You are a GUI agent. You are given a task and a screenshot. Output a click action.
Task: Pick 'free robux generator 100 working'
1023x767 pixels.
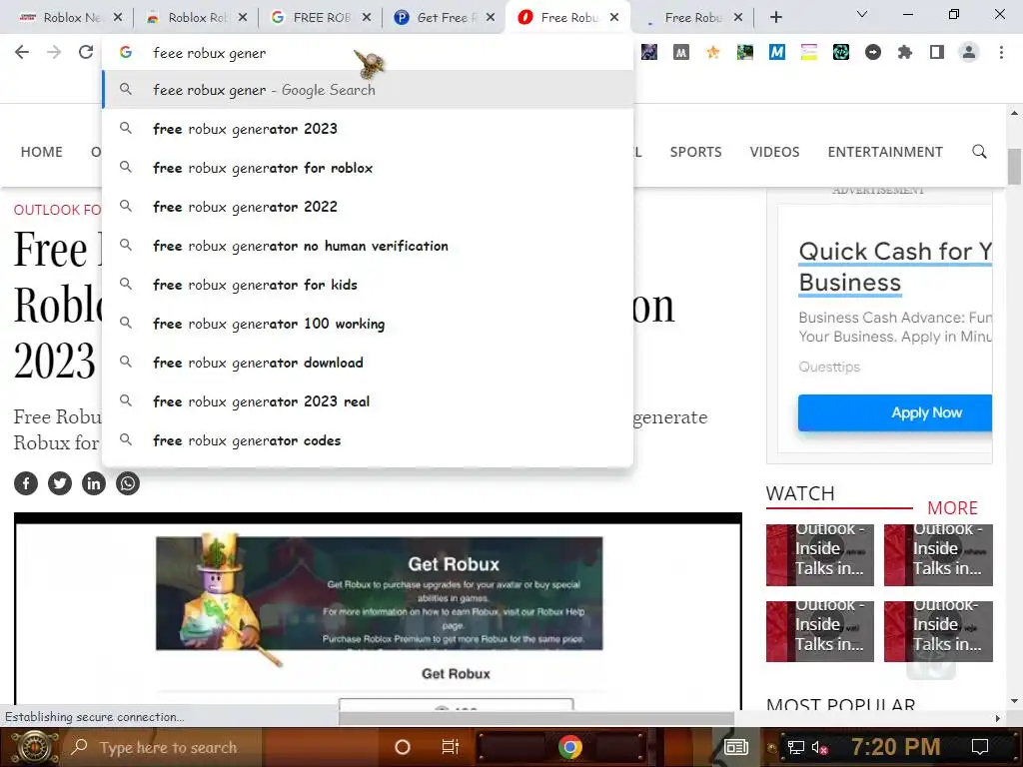pyautogui.click(x=368, y=324)
